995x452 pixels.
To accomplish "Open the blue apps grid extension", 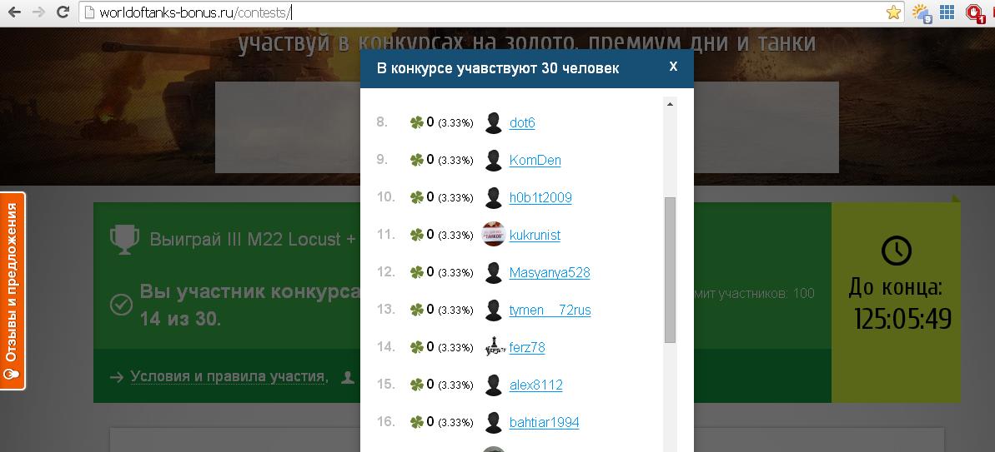I will [947, 12].
